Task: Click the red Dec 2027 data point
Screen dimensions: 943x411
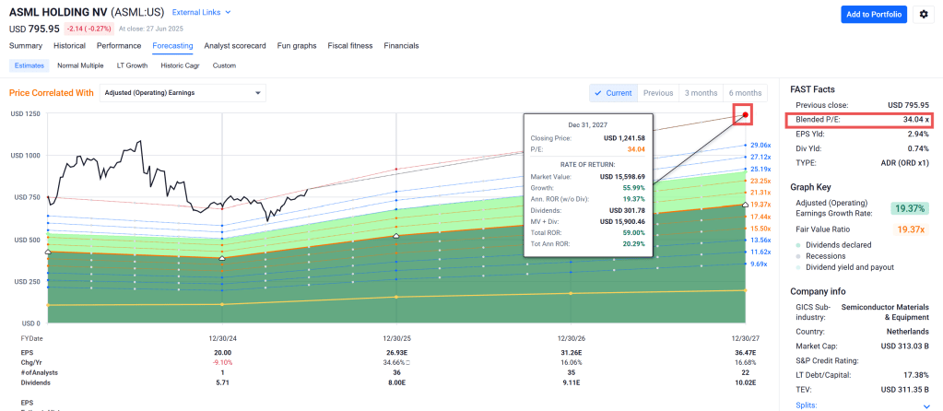Action: tap(745, 115)
